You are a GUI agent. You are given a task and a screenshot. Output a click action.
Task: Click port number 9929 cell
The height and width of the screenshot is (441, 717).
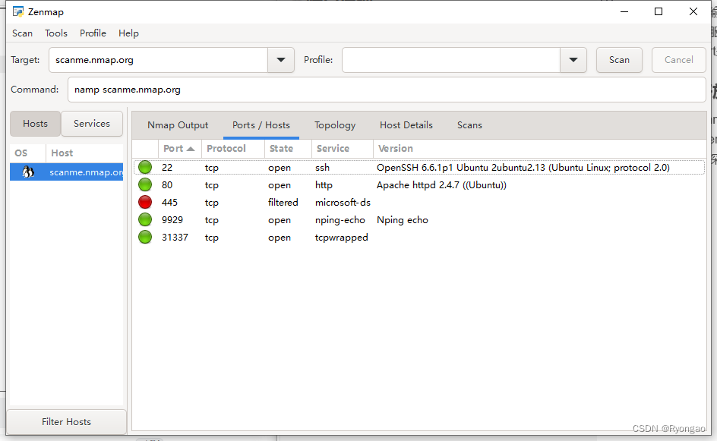172,220
